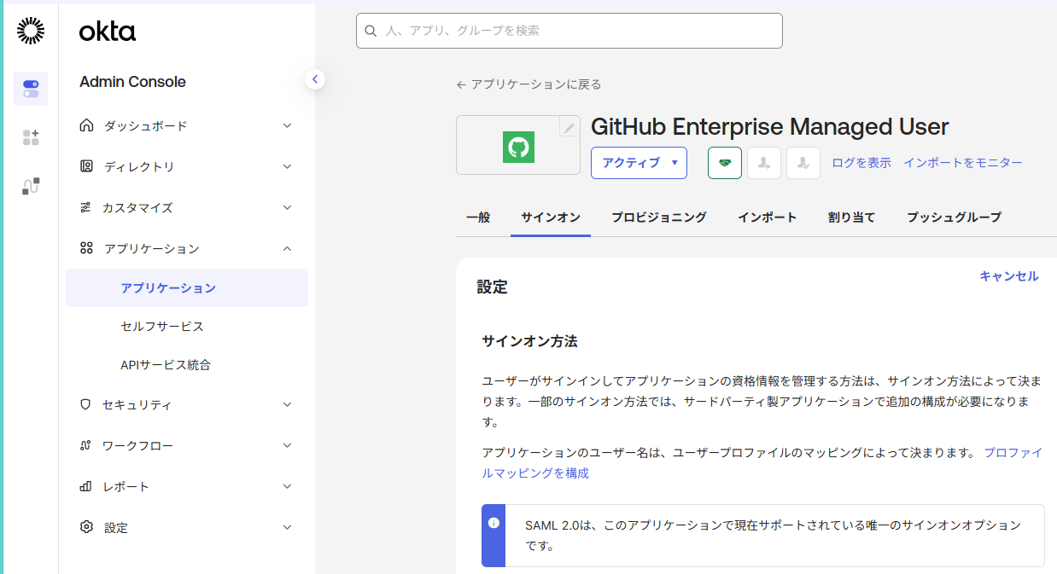Switch to the プロビジョニング tab
The height and width of the screenshot is (574, 1057).
(x=659, y=217)
